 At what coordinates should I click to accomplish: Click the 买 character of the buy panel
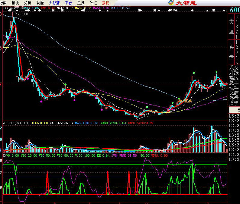pos(232,47)
